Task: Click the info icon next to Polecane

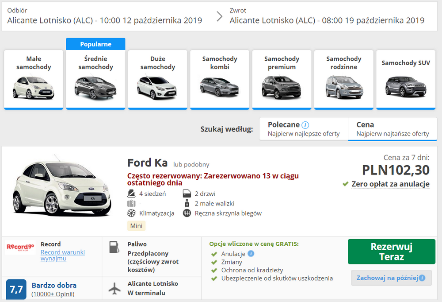Action: tap(305, 125)
